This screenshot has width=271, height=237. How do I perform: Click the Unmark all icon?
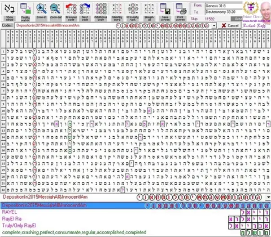click(149, 9)
